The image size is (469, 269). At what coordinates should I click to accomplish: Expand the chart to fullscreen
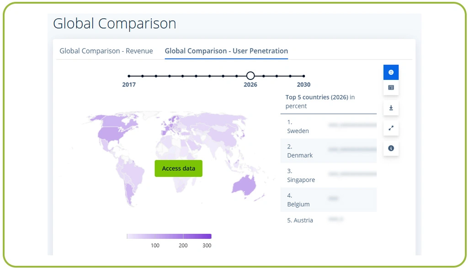click(391, 128)
